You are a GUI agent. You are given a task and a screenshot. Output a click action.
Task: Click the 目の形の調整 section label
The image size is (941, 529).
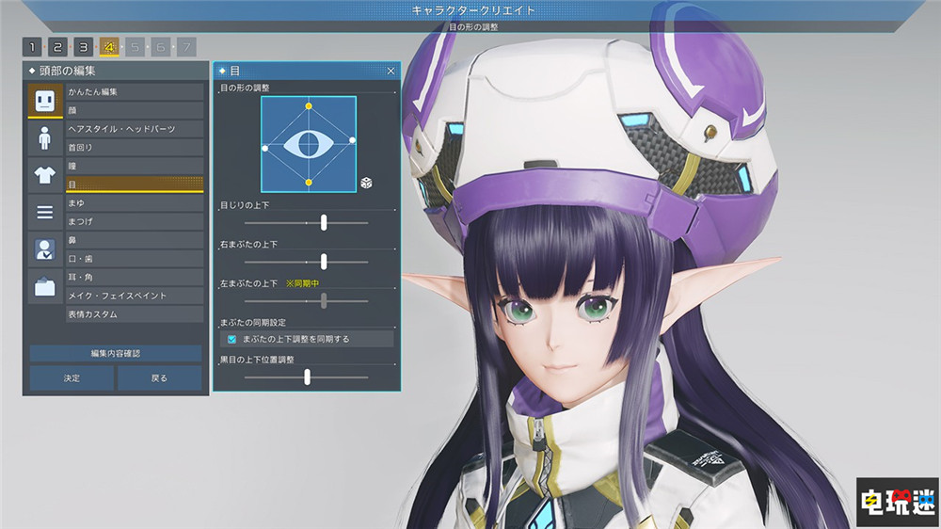pyautogui.click(x=245, y=88)
